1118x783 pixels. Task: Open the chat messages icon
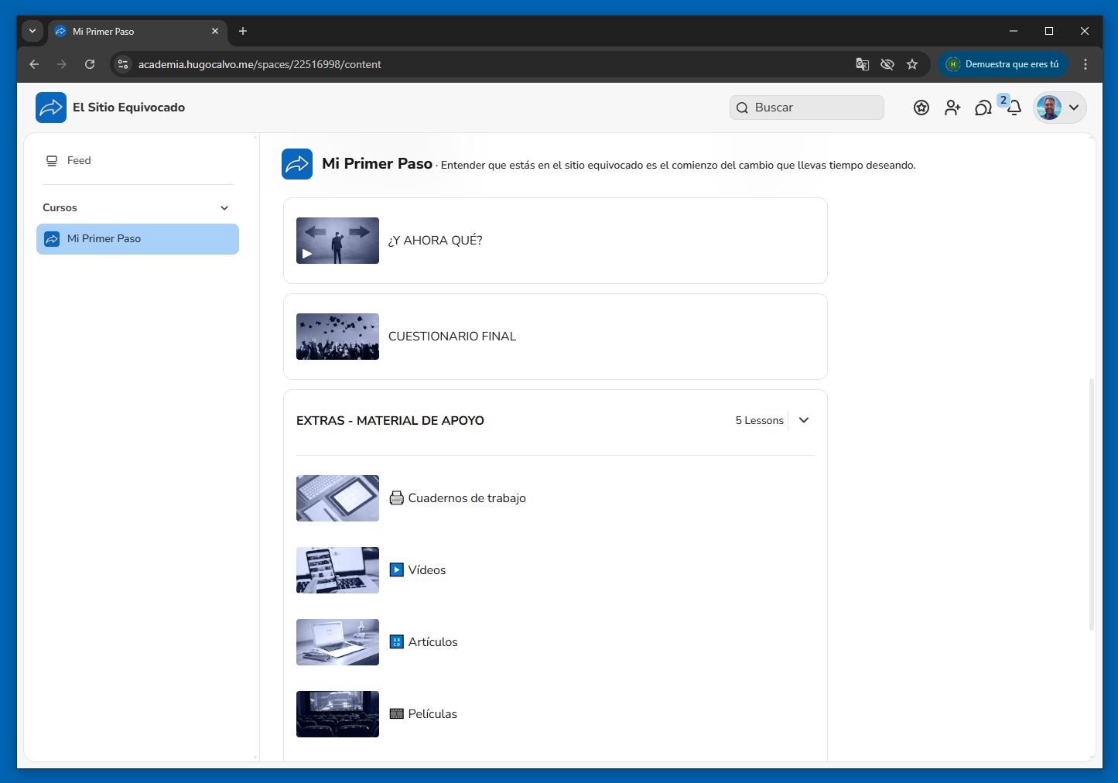pyautogui.click(x=983, y=108)
